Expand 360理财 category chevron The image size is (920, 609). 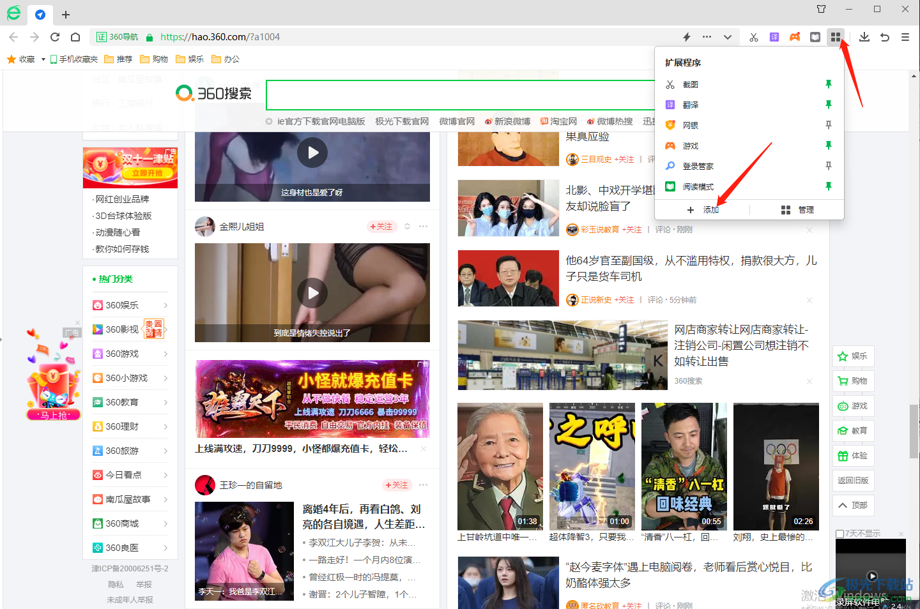[165, 426]
